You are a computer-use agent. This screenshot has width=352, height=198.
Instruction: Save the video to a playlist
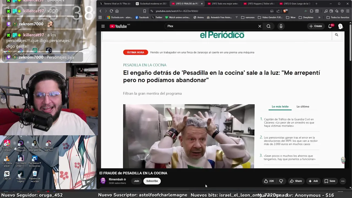pos(330,181)
